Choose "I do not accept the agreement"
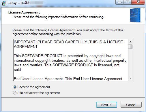 tap(36, 93)
